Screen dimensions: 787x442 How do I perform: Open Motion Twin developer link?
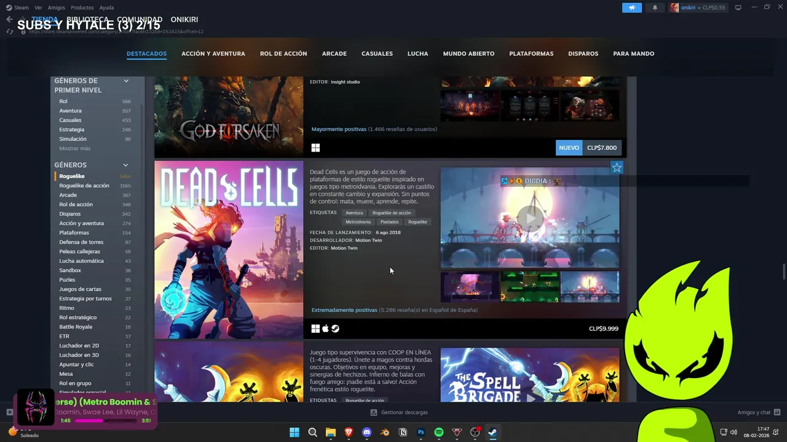369,240
